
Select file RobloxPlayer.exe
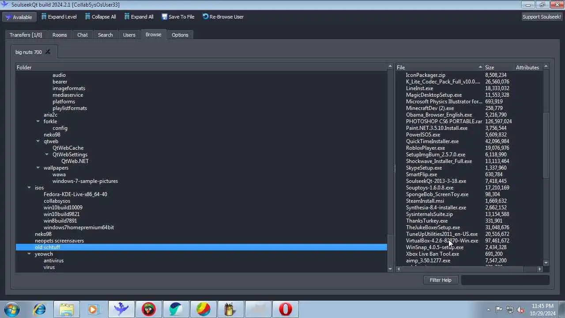(426, 148)
